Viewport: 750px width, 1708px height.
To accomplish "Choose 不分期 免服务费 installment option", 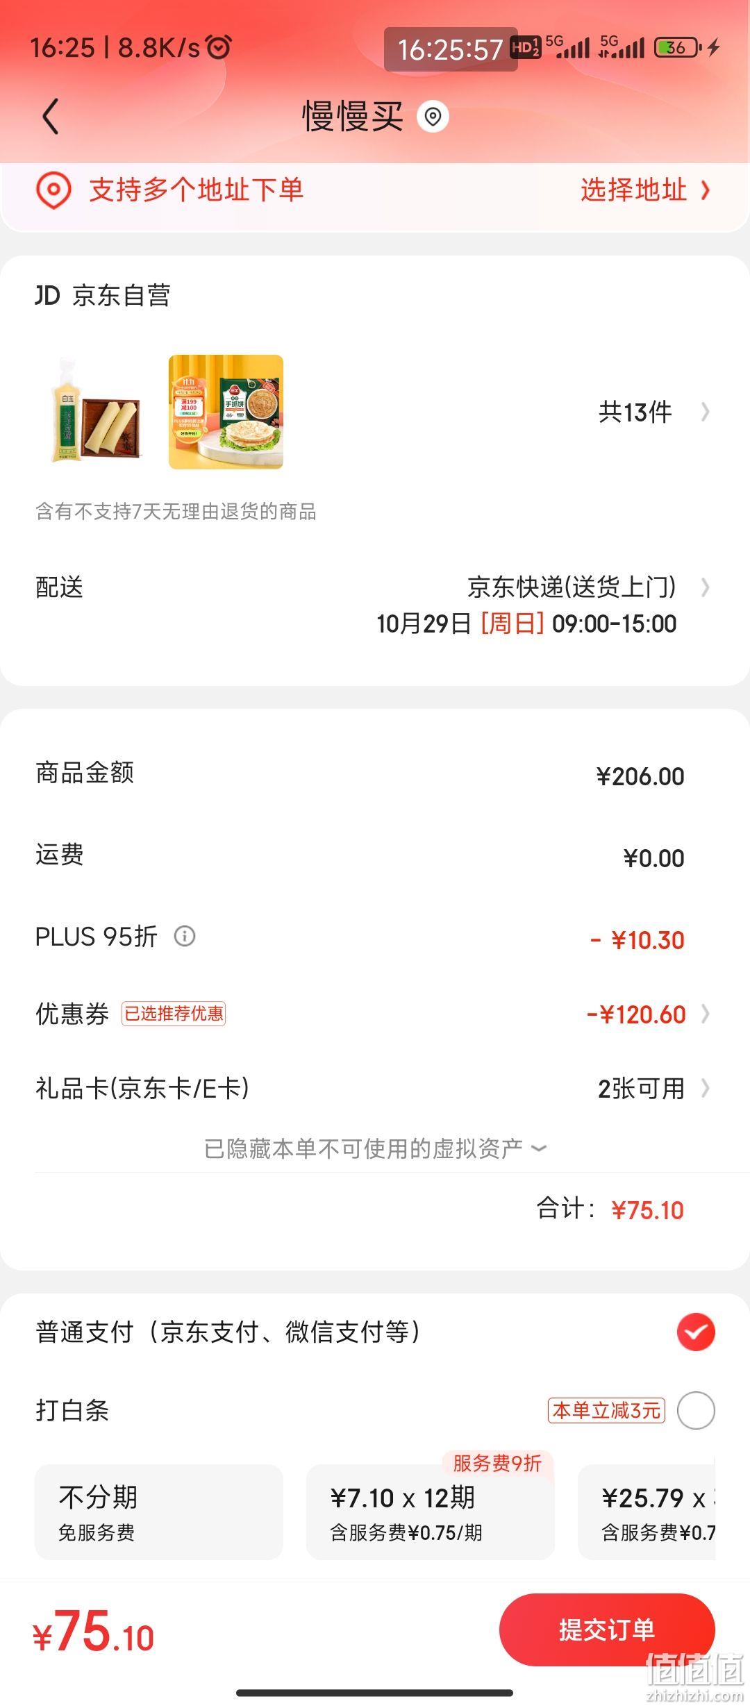I will pyautogui.click(x=159, y=1512).
